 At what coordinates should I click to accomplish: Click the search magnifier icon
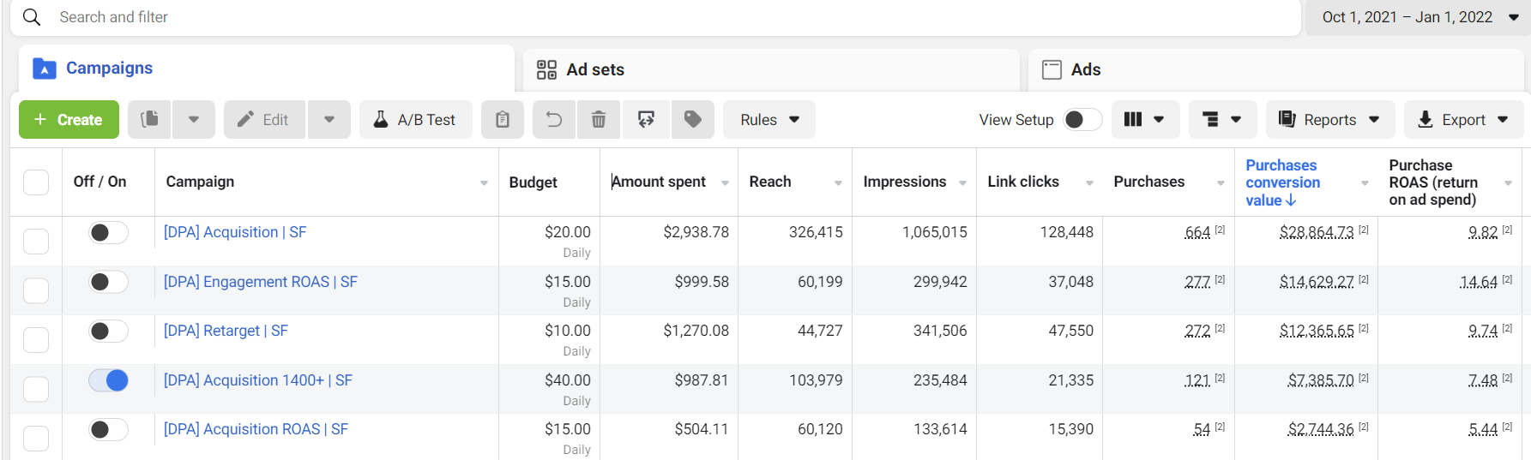32,17
